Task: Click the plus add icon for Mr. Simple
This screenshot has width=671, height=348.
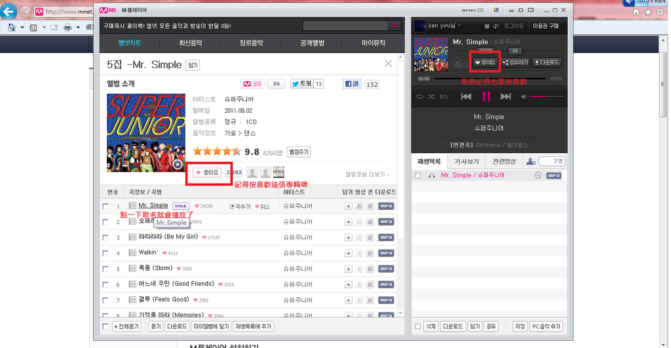Action: point(349,206)
